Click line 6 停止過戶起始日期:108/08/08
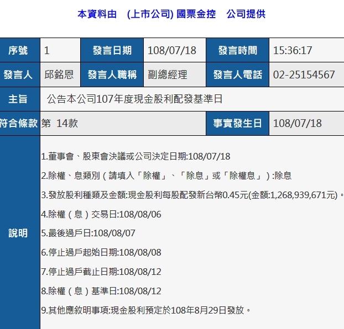The height and width of the screenshot is (329, 344). point(101,252)
